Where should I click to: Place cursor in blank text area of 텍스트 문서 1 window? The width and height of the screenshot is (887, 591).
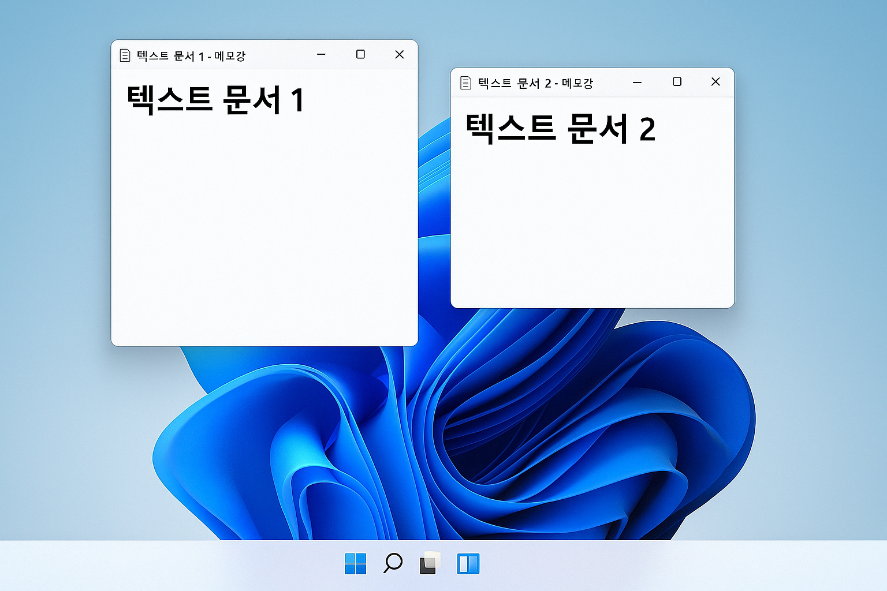point(264,231)
